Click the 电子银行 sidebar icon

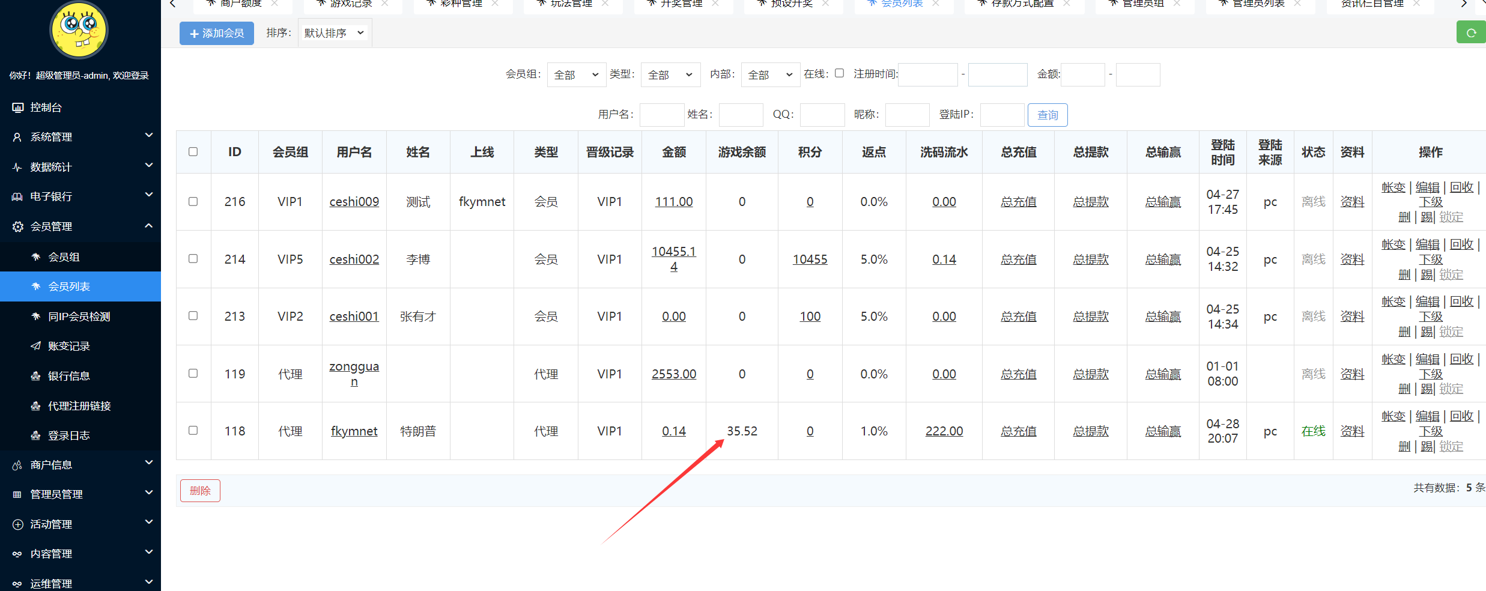click(50, 196)
